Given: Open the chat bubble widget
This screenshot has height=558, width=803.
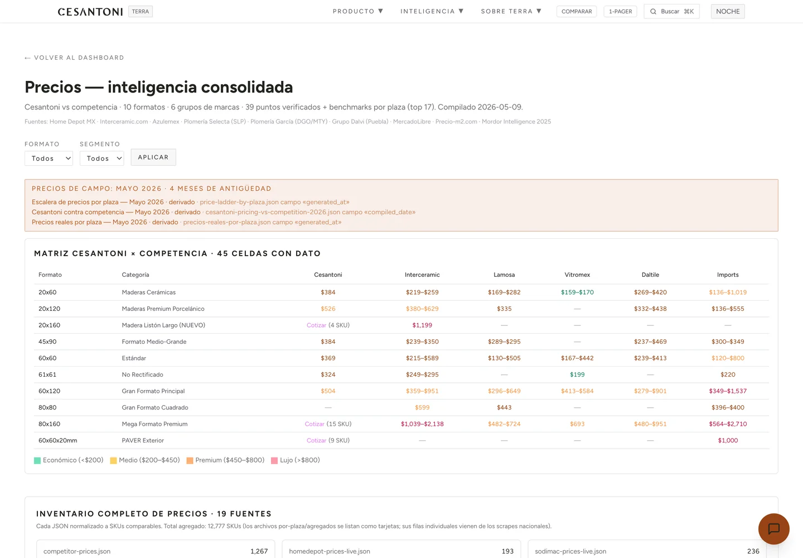Looking at the screenshot, I should [x=773, y=529].
